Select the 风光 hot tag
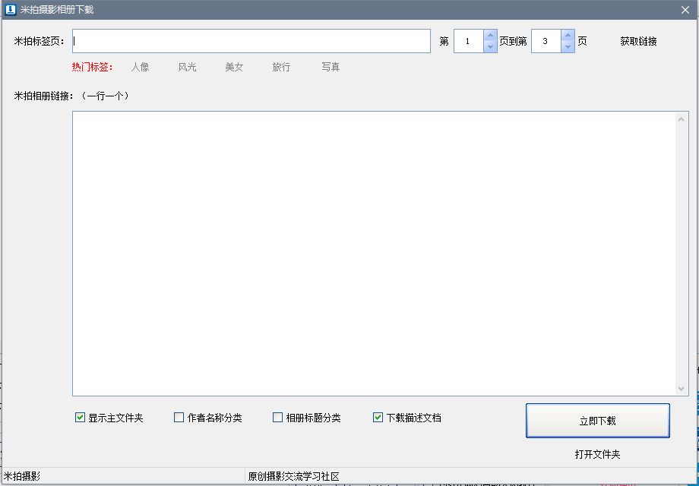 (187, 68)
